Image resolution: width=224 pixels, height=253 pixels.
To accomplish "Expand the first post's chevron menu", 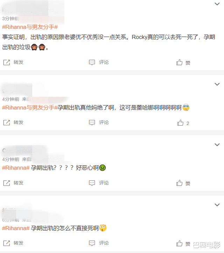I will click(217, 4).
